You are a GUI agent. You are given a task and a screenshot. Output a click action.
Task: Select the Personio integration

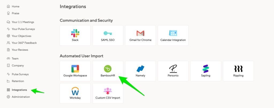tap(173, 71)
